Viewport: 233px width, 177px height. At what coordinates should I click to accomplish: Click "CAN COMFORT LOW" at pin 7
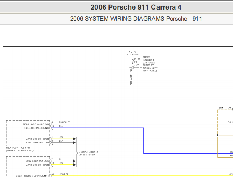(37, 161)
